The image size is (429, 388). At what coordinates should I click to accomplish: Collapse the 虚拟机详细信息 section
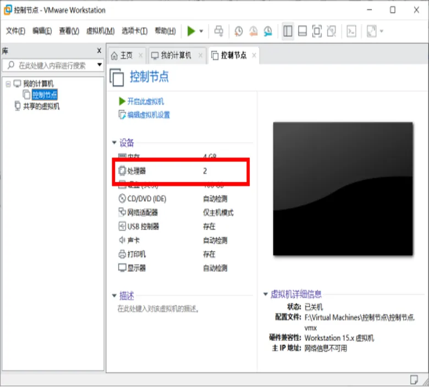tap(266, 294)
